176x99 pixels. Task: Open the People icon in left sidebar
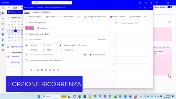(x=3, y=18)
